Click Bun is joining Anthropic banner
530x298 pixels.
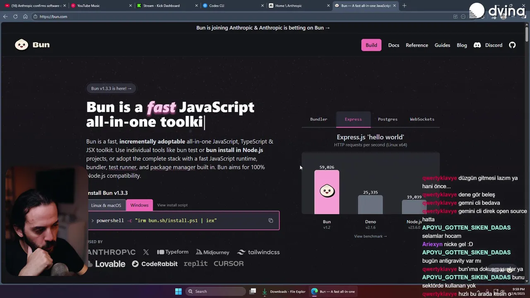point(263,28)
